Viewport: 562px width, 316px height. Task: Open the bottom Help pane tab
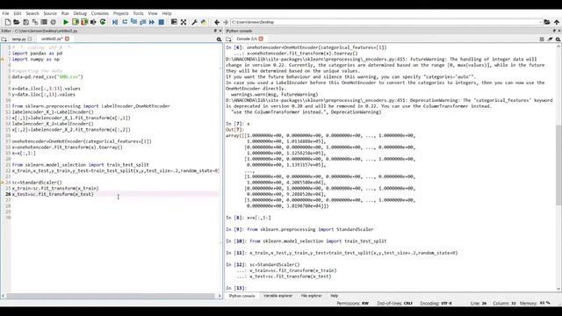tap(334, 296)
